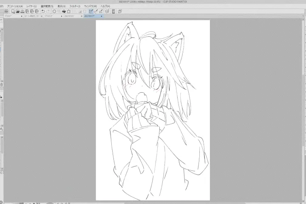Click the Clear layer dotted-circle icon
This screenshot has width=306, height=204.
pos(54,11)
